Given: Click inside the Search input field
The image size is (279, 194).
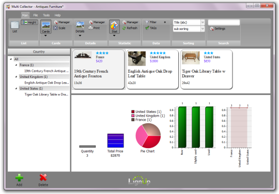Looking at the screenshot, I should click(224, 22).
